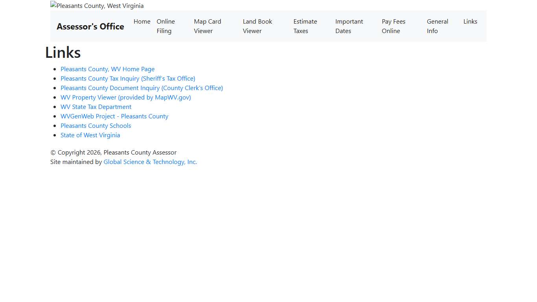Open WVGenWeb Project - Pleasants County link
Image resolution: width=537 pixels, height=302 pixels.
[x=114, y=116]
